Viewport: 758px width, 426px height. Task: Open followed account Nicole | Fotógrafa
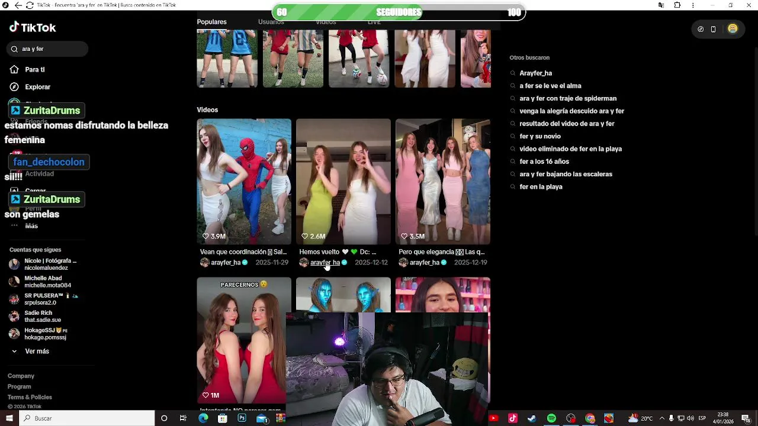coord(44,264)
